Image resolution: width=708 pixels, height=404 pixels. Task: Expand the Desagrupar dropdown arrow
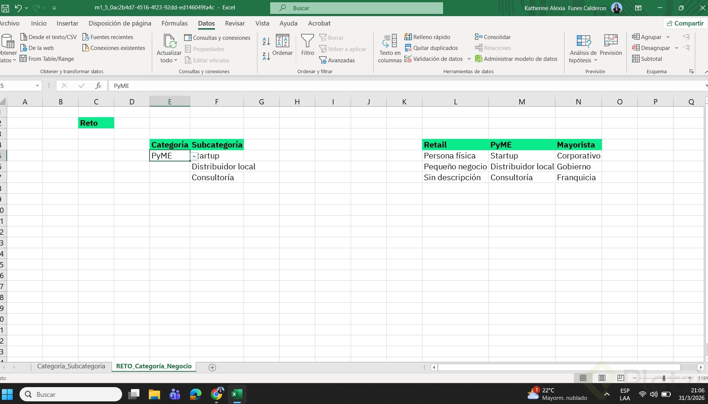click(676, 48)
